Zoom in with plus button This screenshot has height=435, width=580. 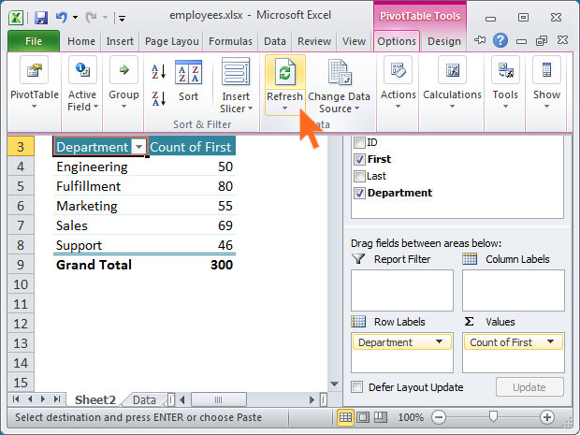[x=546, y=417]
